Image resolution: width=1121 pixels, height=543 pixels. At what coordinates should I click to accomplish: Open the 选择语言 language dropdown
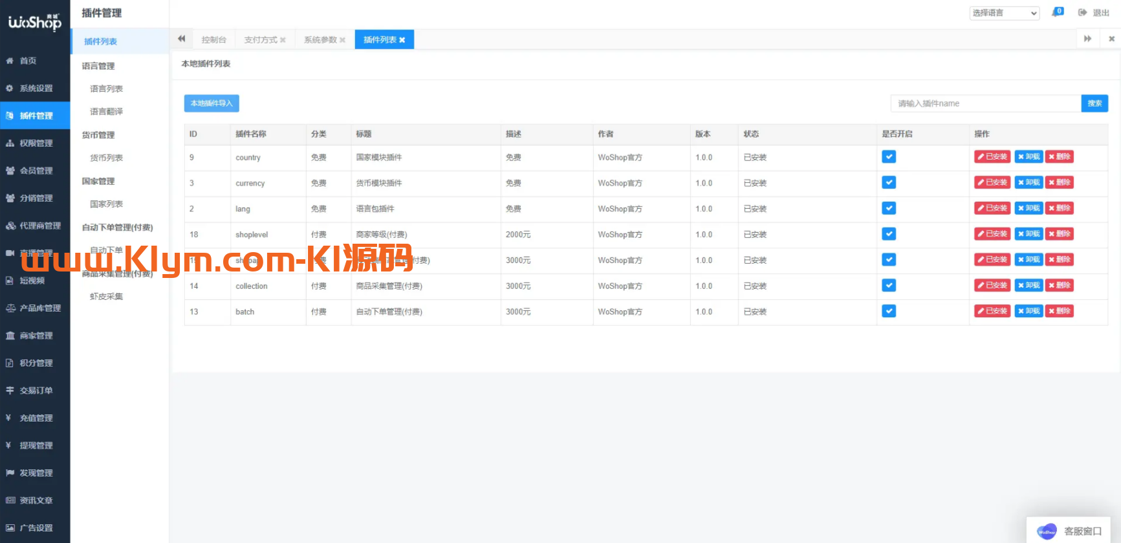point(1004,13)
